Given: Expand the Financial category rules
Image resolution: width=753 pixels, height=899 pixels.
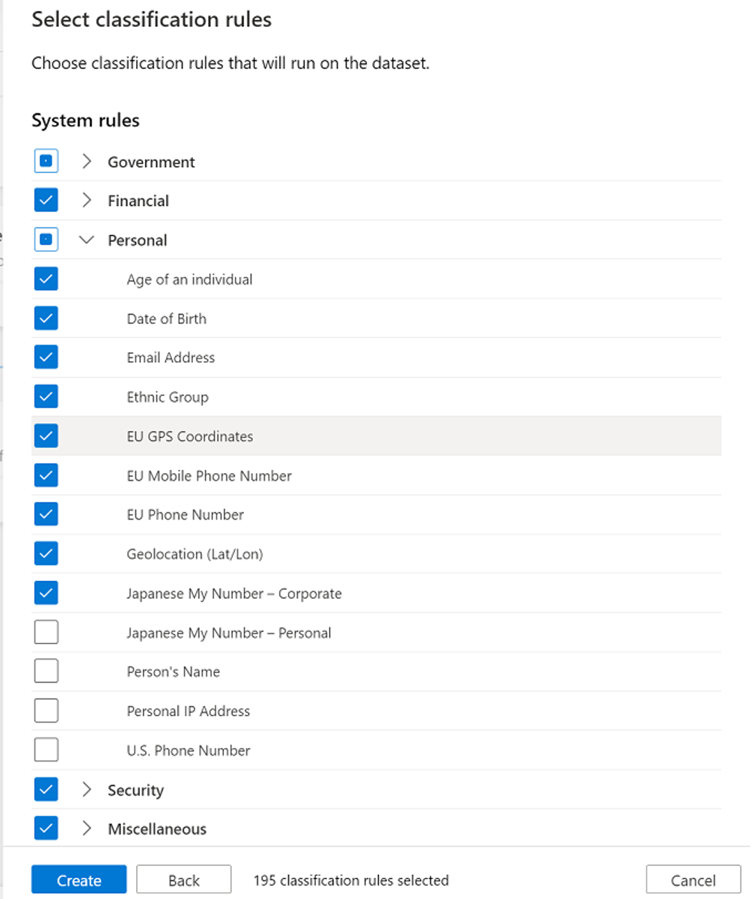Looking at the screenshot, I should 88,200.
